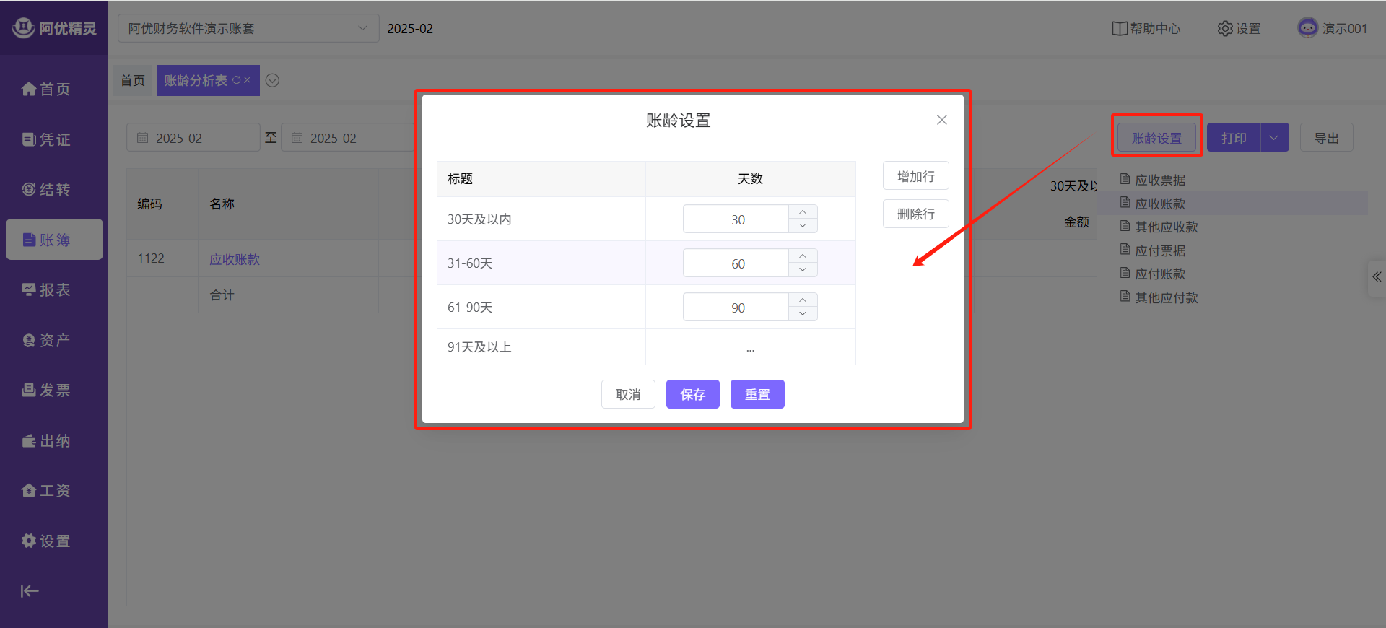Click the 设置 gear icon in header
The width and height of the screenshot is (1386, 628).
(1225, 29)
